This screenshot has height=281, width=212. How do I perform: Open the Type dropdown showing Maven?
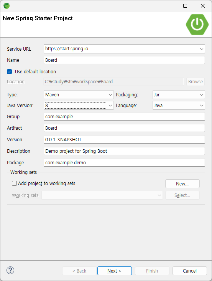click(x=79, y=94)
